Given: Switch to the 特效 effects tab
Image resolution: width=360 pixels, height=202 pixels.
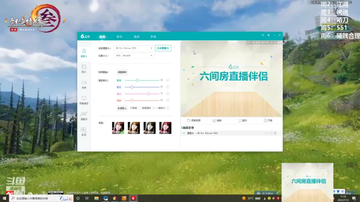Looking at the screenshot, I should coord(119,37).
